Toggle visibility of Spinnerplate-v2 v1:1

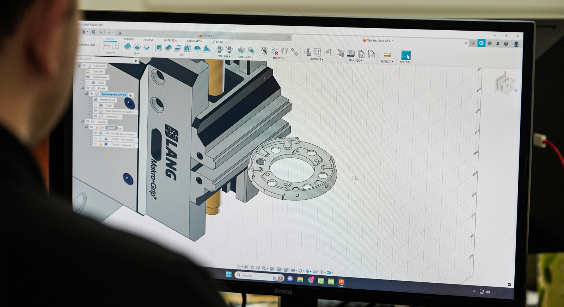92,94
